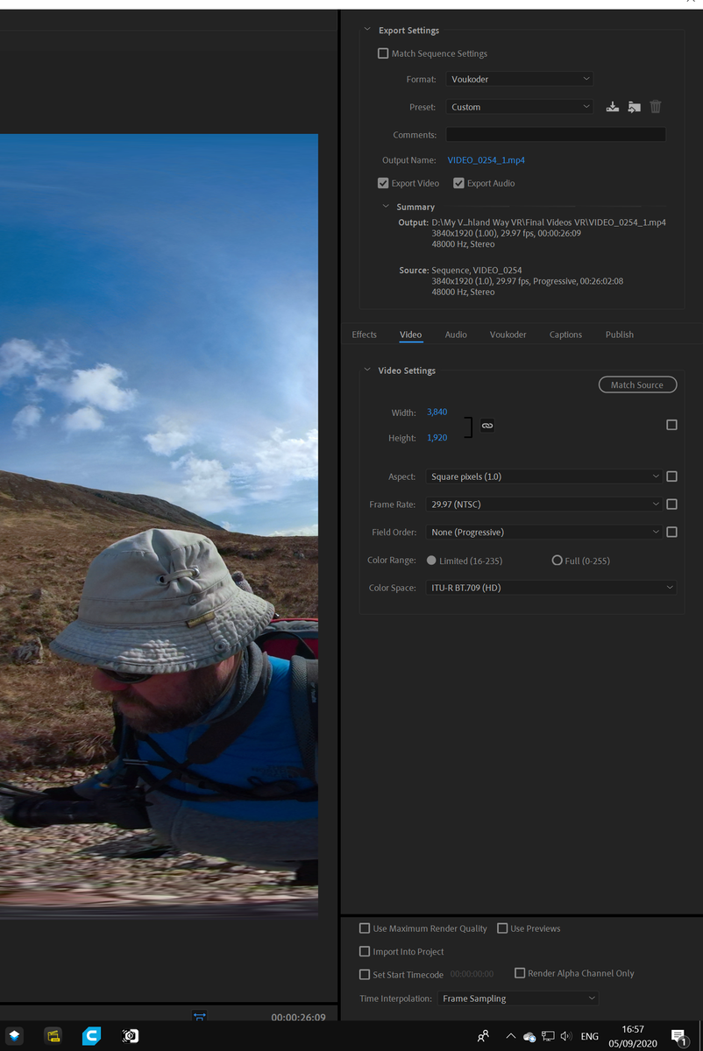Click the blue C app in taskbar
Image resolution: width=703 pixels, height=1051 pixels.
91,1036
